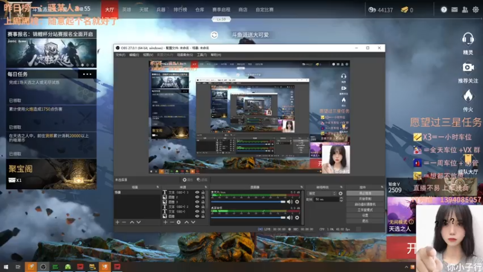Undock the 场景 panel via its header icon
The height and width of the screenshot is (272, 483).
tap(158, 187)
